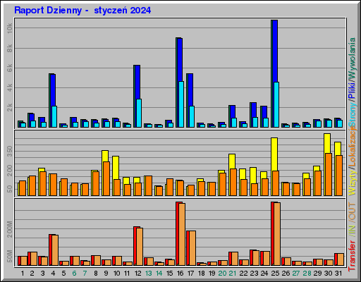This screenshot has width=361, height=282.
Task: Select day label 1 on the x-axis
Action: [x=23, y=274]
